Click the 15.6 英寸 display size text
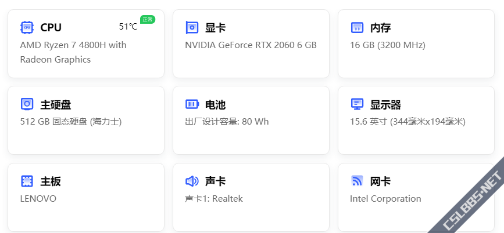The image size is (504, 233). click(x=408, y=122)
